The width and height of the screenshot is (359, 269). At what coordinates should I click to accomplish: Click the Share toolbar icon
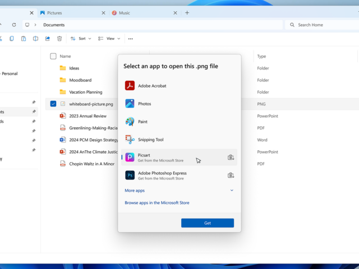(x=47, y=39)
